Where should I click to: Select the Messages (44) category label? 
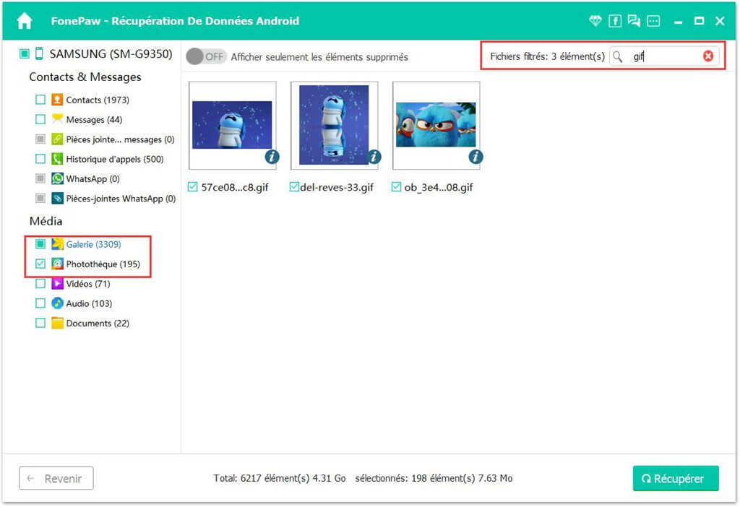[94, 120]
